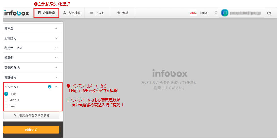This screenshot has width=280, height=140.
Task: Expand the 資本金 filter section
Action: [x=33, y=28]
